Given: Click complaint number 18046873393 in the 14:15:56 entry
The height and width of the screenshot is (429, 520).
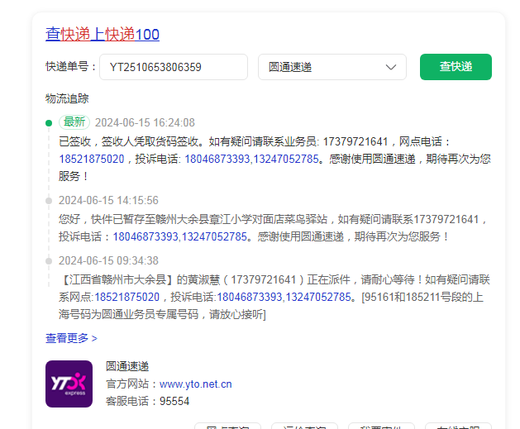Looking at the screenshot, I should (x=146, y=236).
